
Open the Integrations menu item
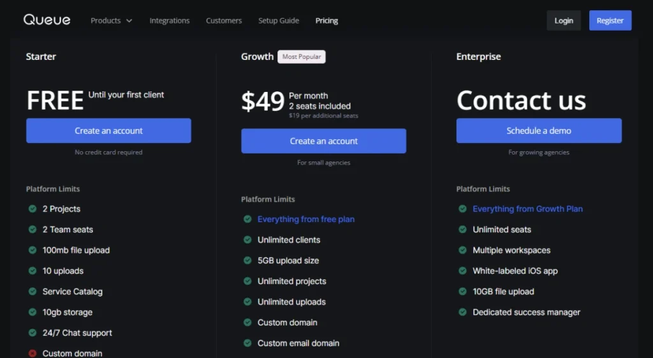pyautogui.click(x=170, y=20)
